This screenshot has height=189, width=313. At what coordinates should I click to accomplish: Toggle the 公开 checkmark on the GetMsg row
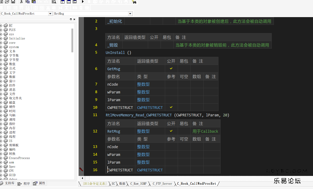pyautogui.click(x=171, y=69)
